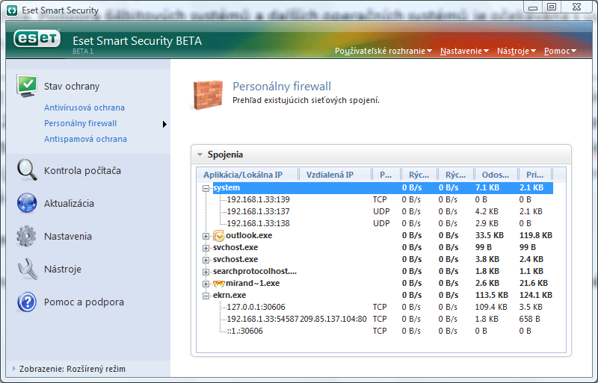Click the 119.8 KB received value
This screenshot has height=383, width=598.
[536, 235]
